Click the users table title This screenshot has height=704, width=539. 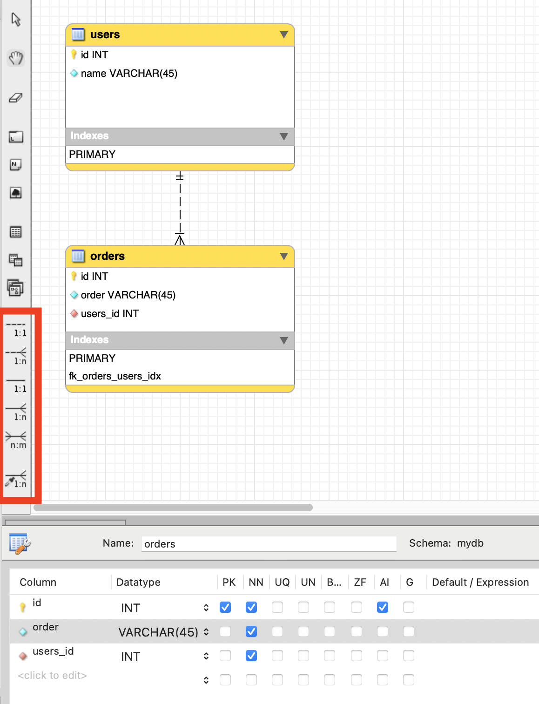105,34
